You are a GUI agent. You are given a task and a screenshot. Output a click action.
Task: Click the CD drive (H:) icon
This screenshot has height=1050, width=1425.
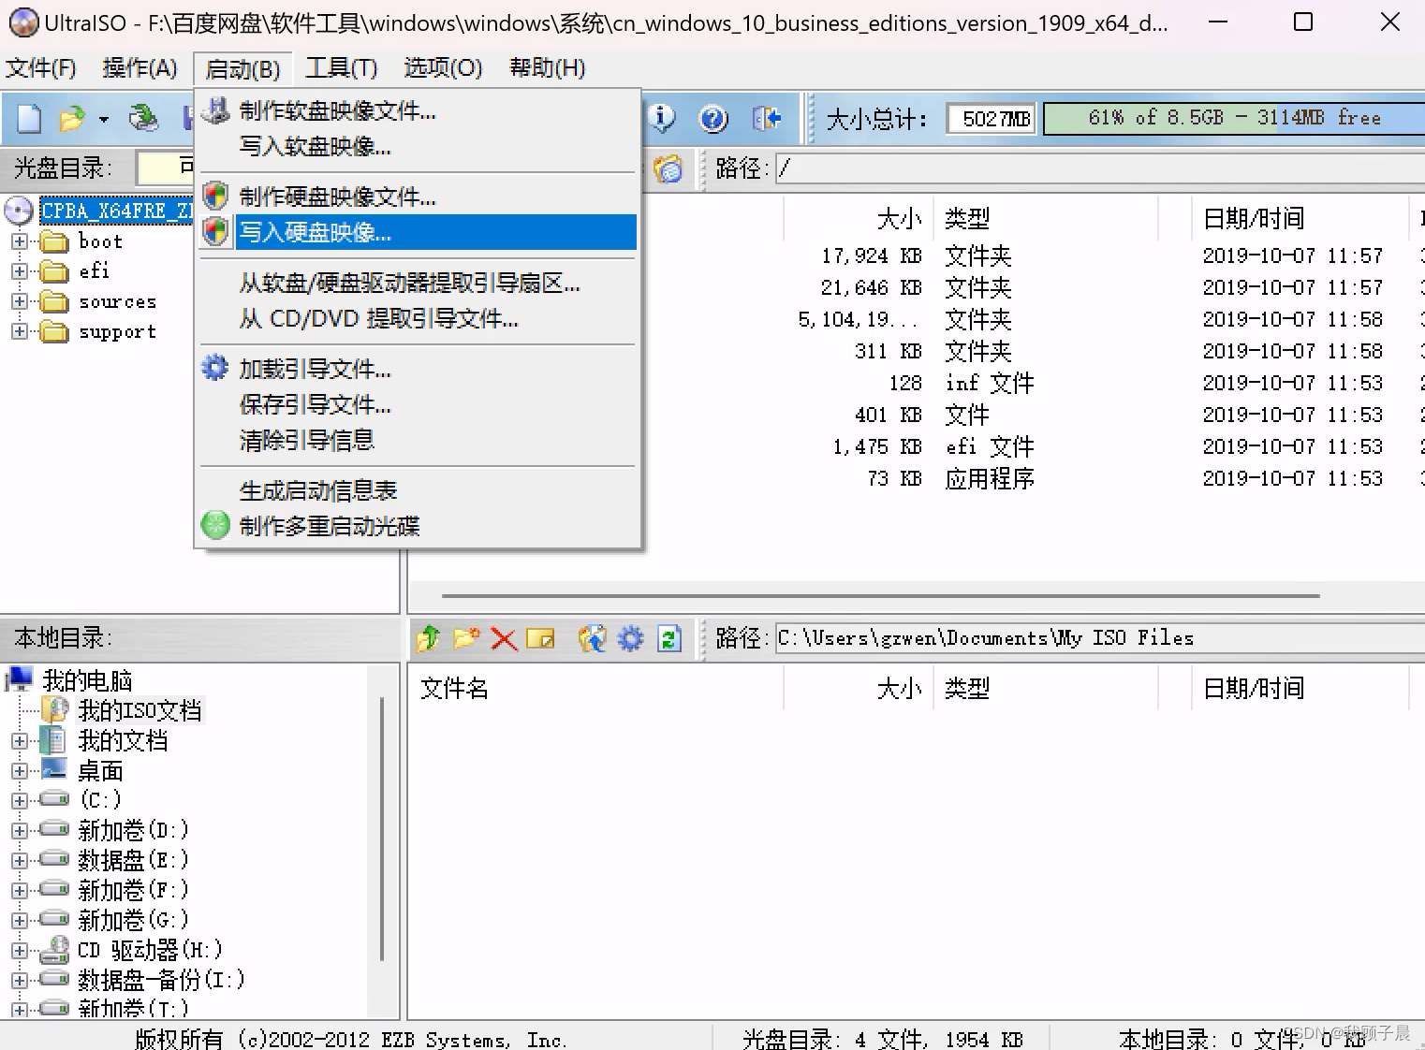click(54, 950)
